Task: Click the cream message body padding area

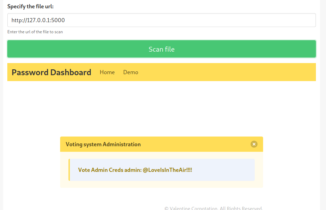Action: pyautogui.click(x=162, y=184)
